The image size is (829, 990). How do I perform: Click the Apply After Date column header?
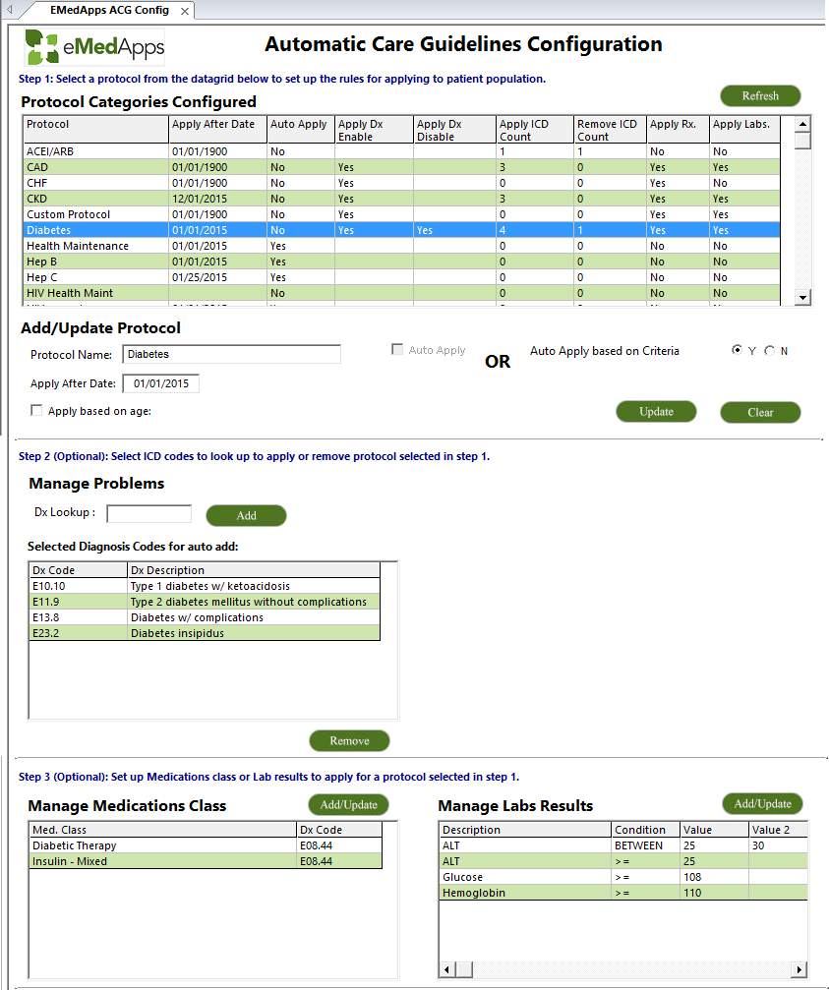pos(218,130)
